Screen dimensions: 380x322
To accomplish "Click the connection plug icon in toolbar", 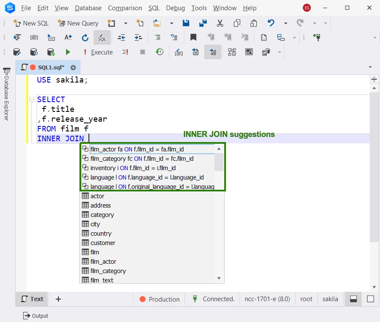I will 317,37.
